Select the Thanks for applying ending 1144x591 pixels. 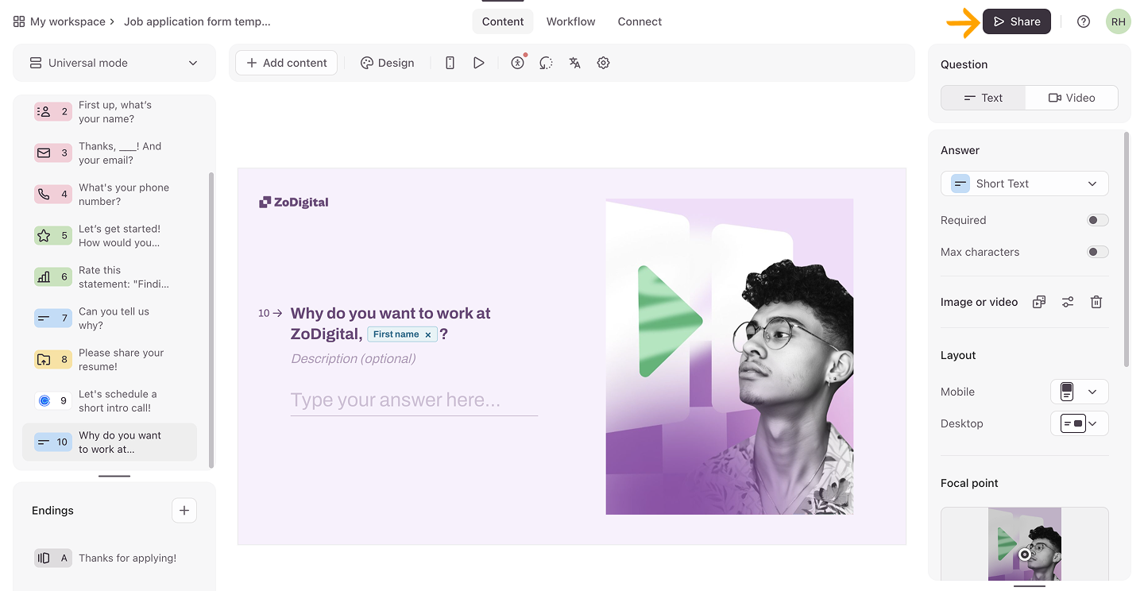click(110, 558)
